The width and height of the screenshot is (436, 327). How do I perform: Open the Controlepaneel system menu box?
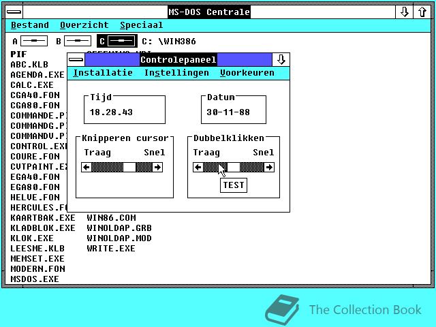click(x=76, y=60)
